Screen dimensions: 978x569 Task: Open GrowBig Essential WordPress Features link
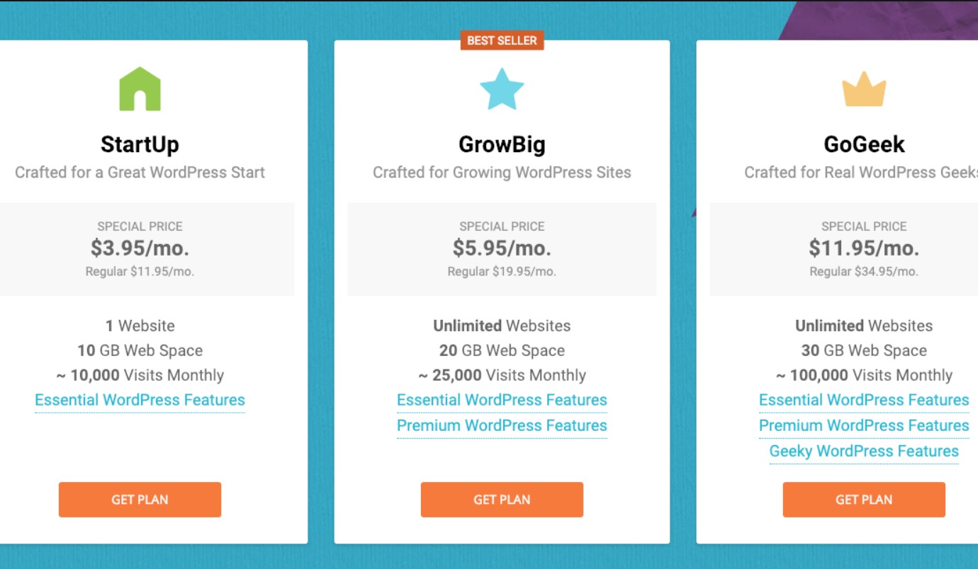[502, 400]
